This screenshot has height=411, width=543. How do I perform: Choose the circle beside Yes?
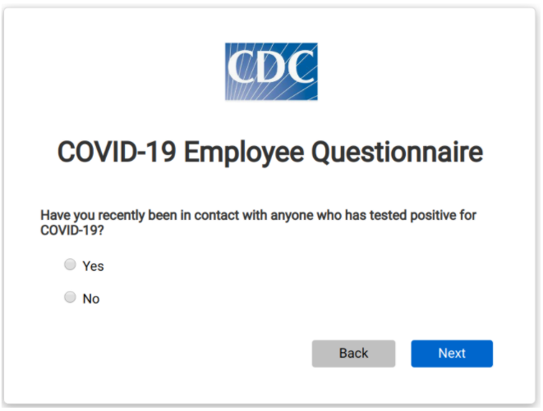tap(70, 264)
